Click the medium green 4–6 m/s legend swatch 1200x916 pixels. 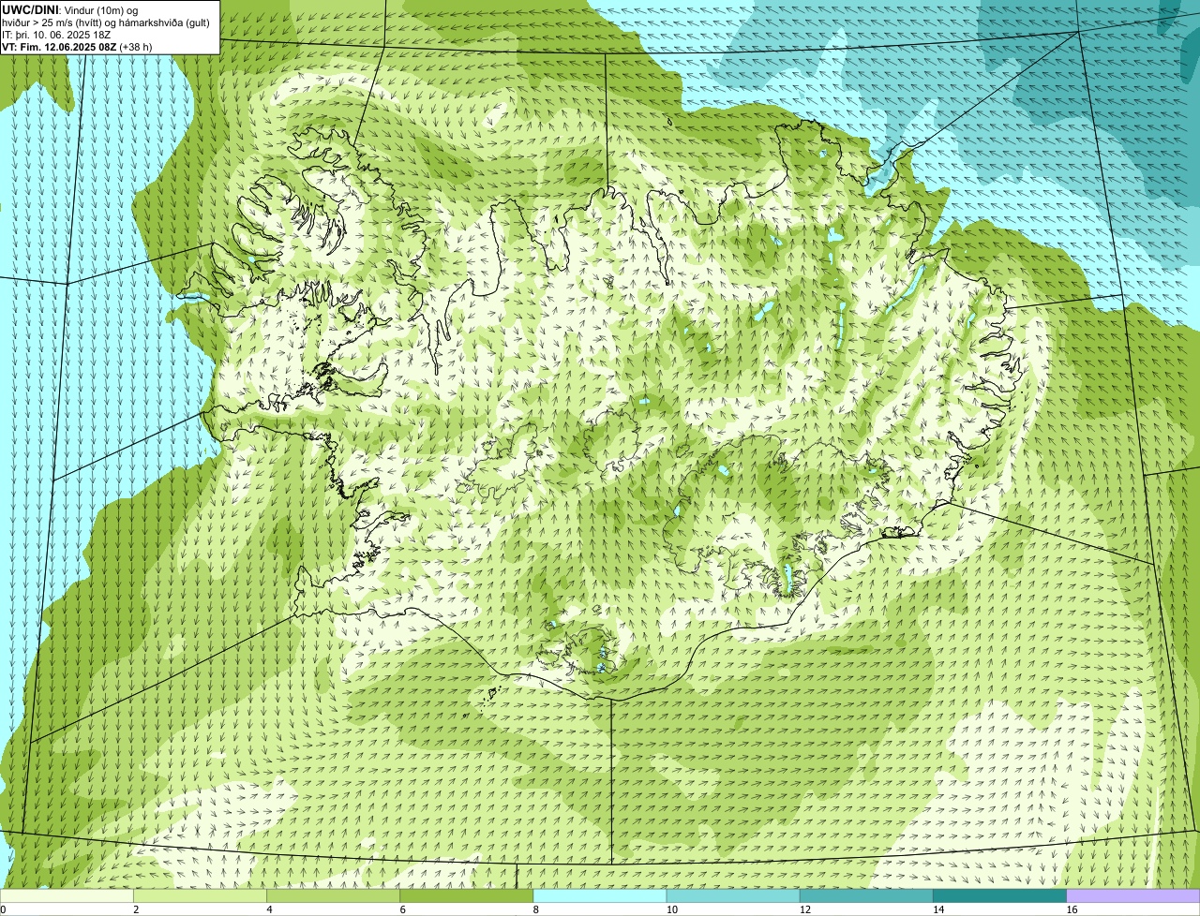[334, 895]
